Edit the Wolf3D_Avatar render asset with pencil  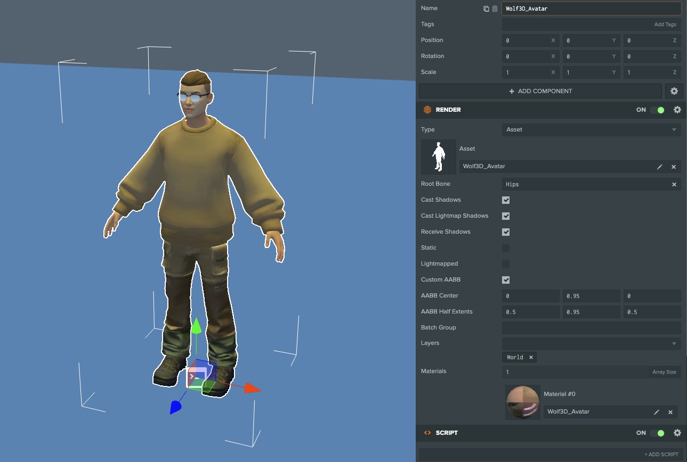click(x=660, y=167)
